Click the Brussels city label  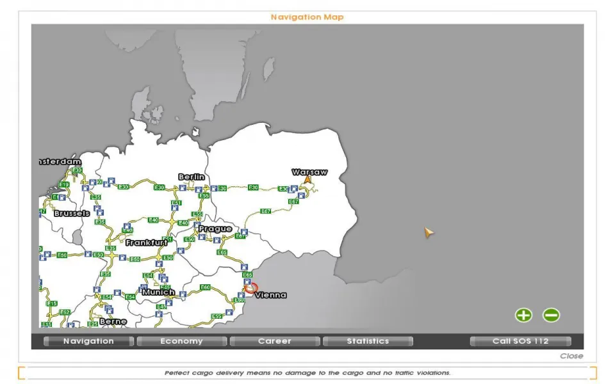(72, 213)
